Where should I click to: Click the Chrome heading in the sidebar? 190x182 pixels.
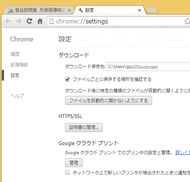(x=22, y=39)
